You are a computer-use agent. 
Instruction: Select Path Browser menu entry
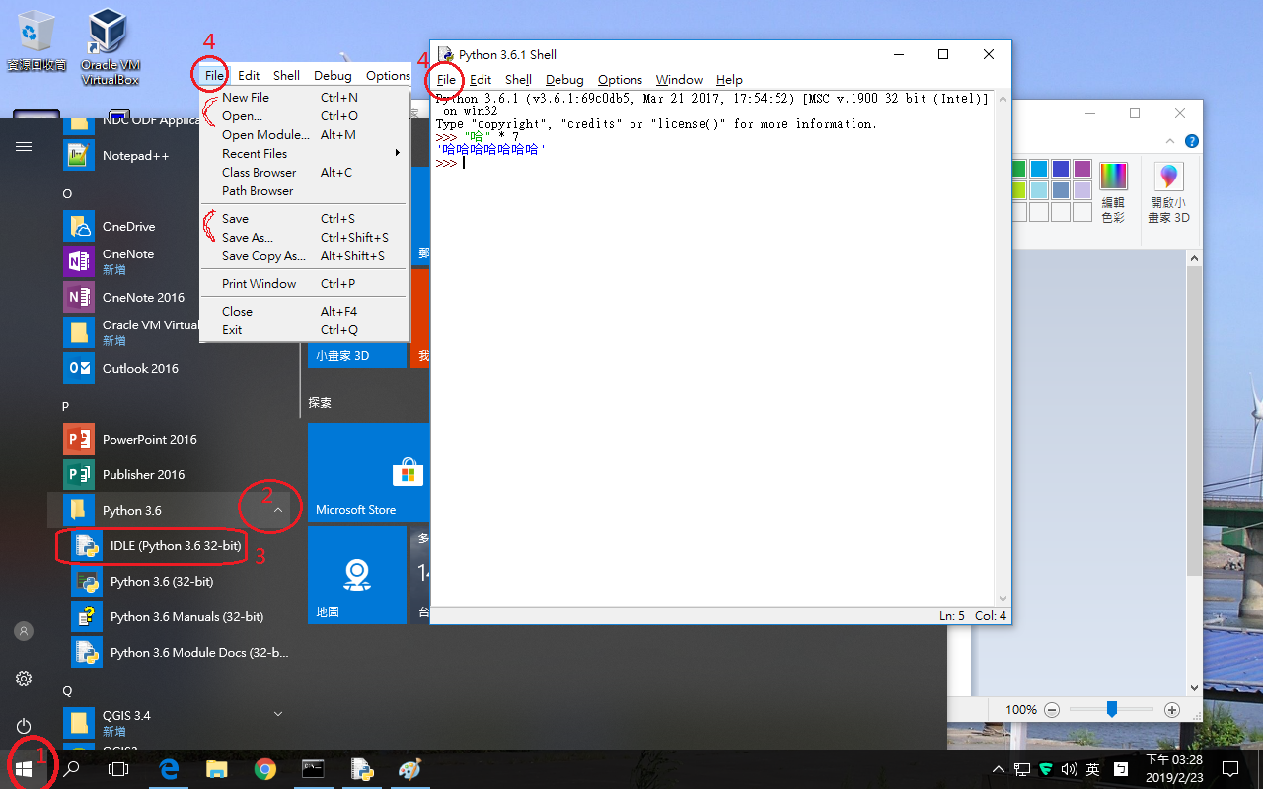pos(305,191)
